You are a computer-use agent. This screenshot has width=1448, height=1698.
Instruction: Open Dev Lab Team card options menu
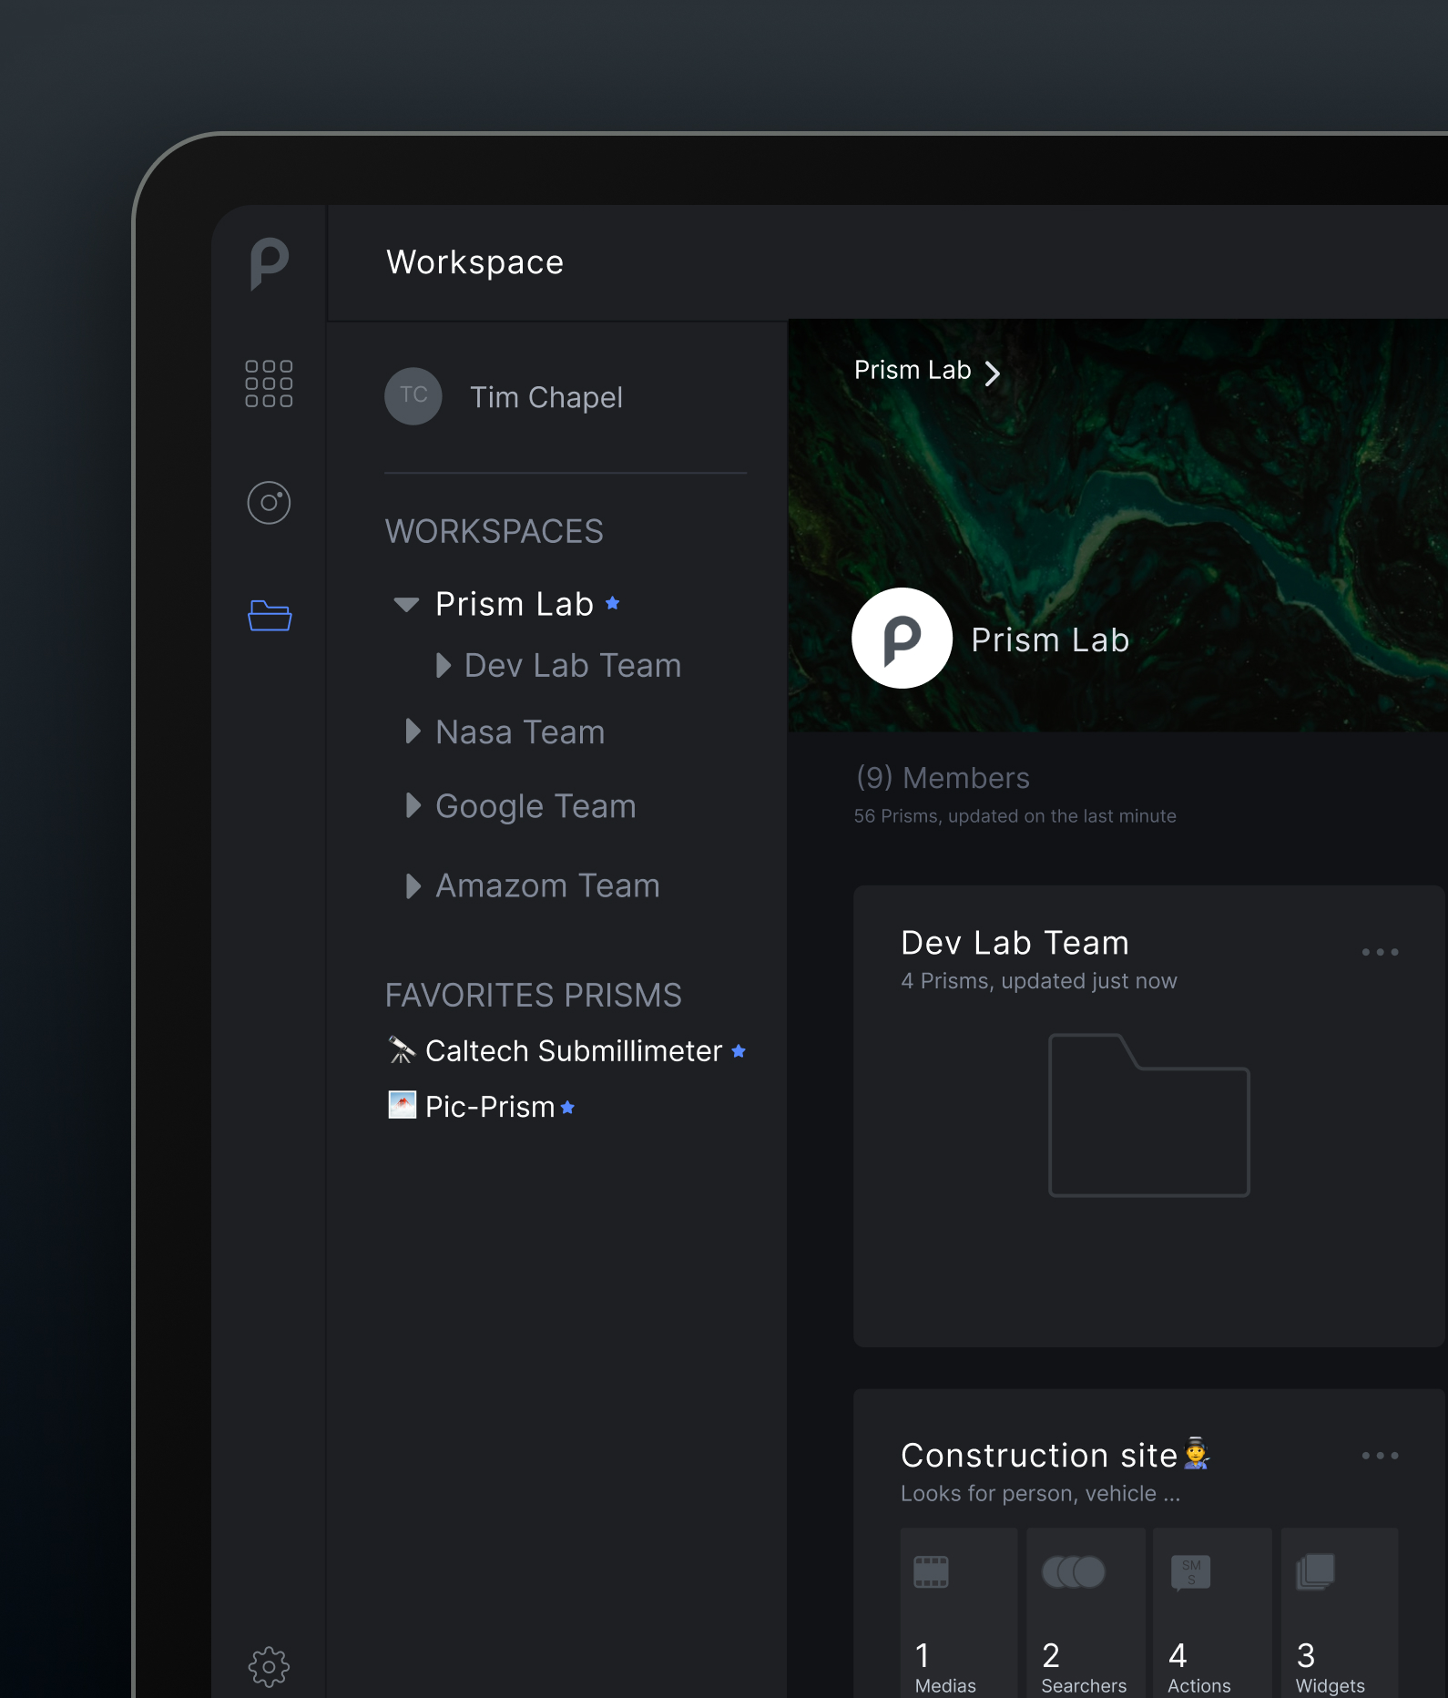(1380, 952)
